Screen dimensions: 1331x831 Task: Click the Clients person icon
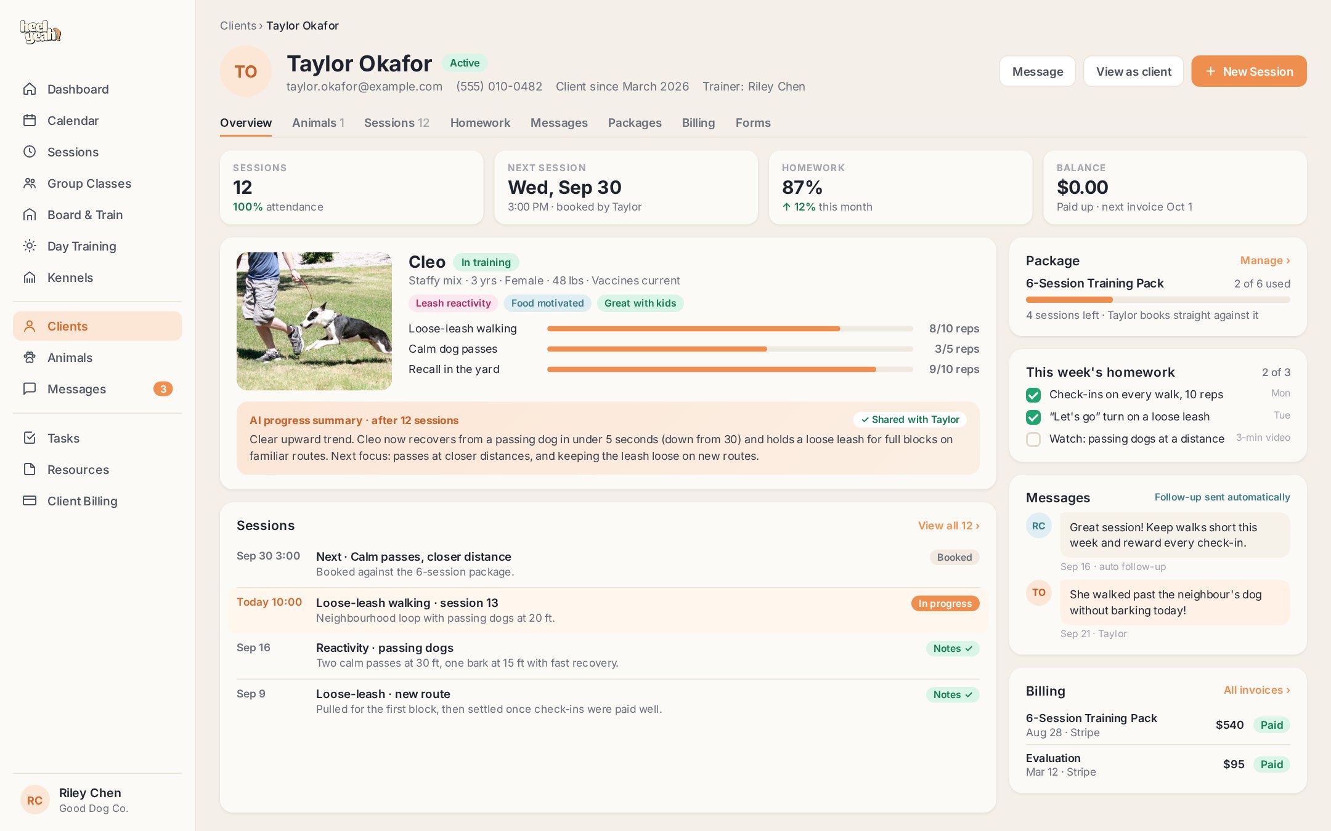click(x=30, y=326)
